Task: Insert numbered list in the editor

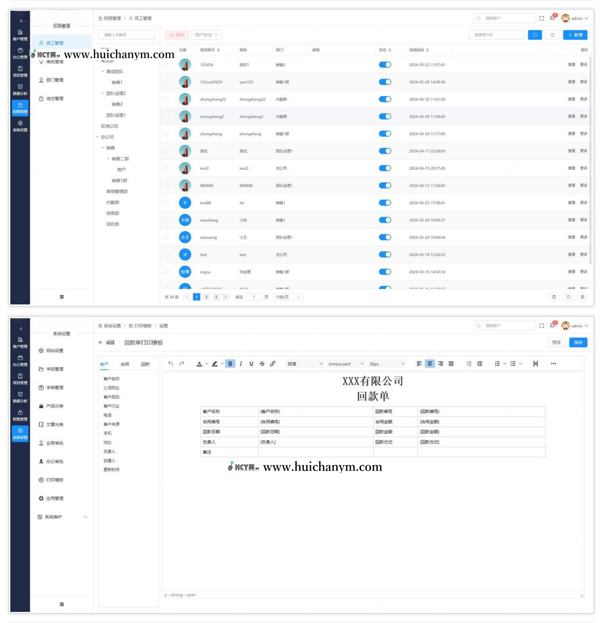Action: [497, 364]
